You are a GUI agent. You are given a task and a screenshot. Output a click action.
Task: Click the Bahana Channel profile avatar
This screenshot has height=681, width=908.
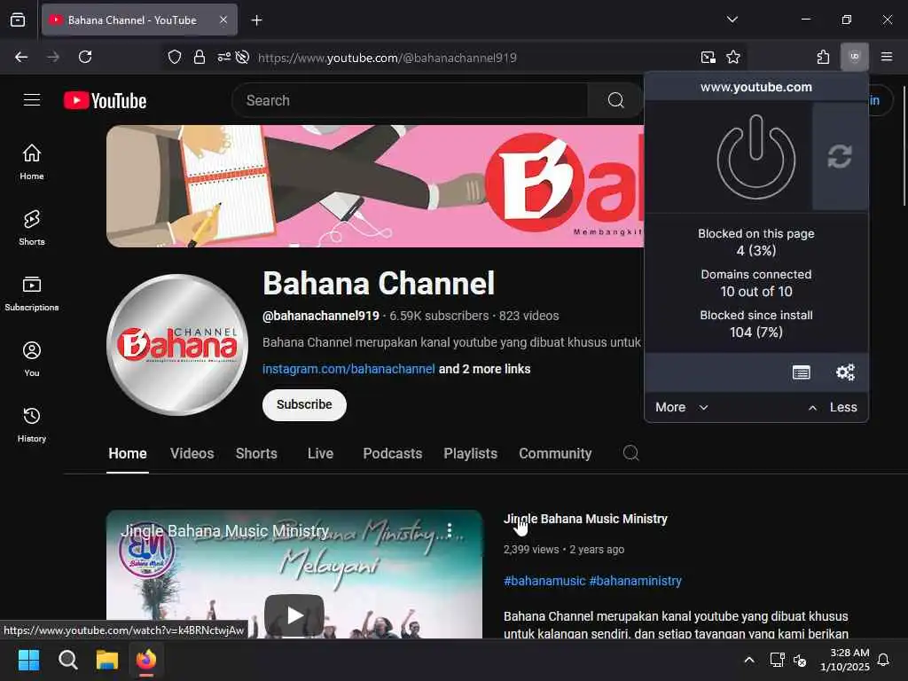pos(177,345)
